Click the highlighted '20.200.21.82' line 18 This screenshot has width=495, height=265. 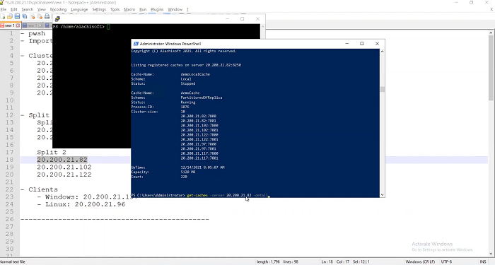tap(62, 160)
